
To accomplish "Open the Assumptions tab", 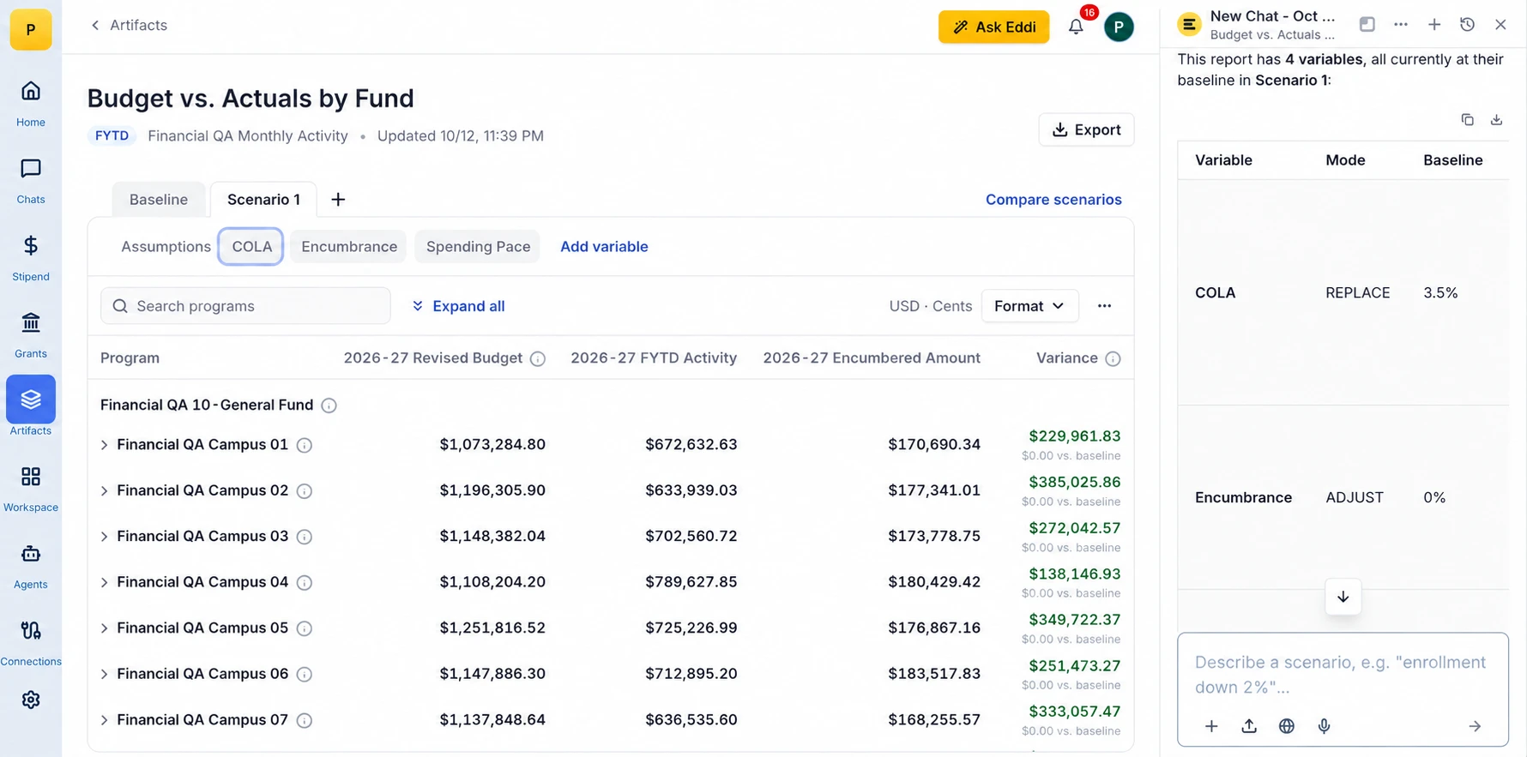I will 166,247.
